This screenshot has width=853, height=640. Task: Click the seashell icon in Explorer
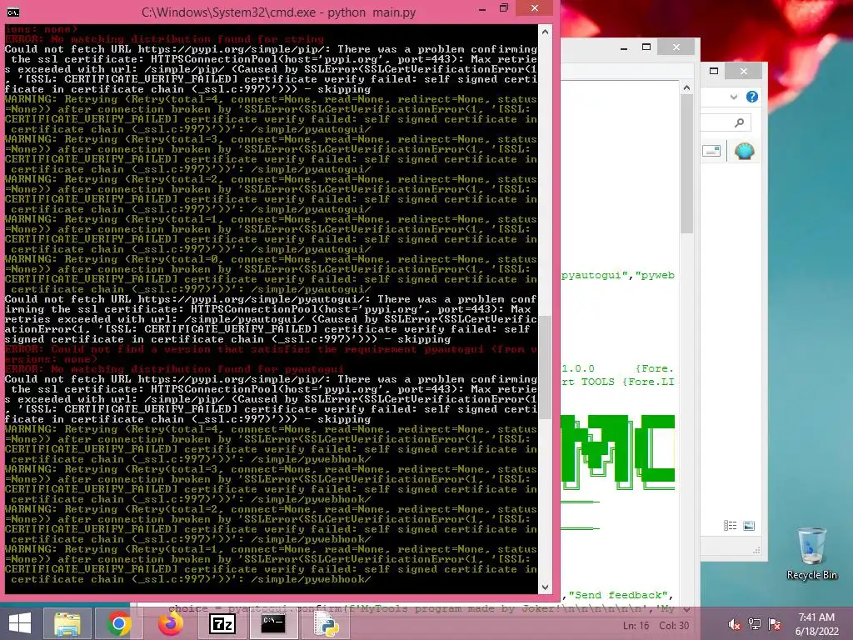(x=744, y=151)
